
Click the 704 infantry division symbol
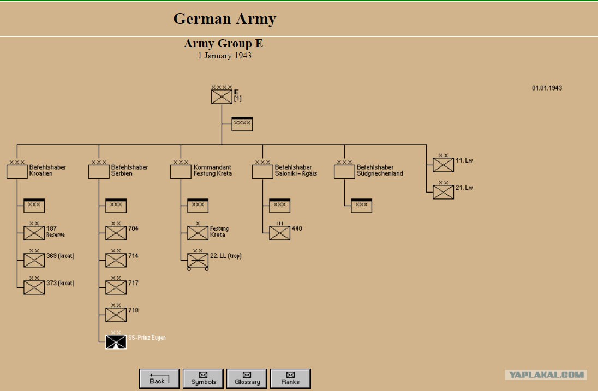click(x=116, y=233)
